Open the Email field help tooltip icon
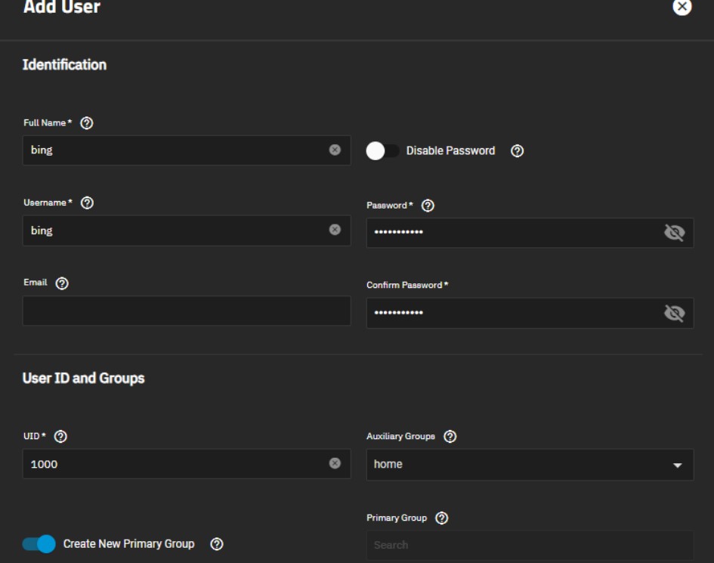The width and height of the screenshot is (714, 563). (62, 283)
